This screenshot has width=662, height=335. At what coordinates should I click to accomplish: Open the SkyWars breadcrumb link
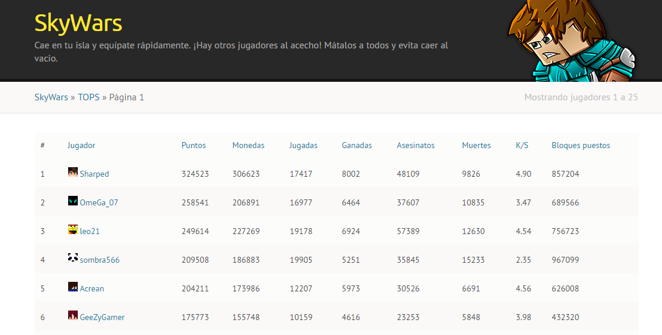point(51,97)
